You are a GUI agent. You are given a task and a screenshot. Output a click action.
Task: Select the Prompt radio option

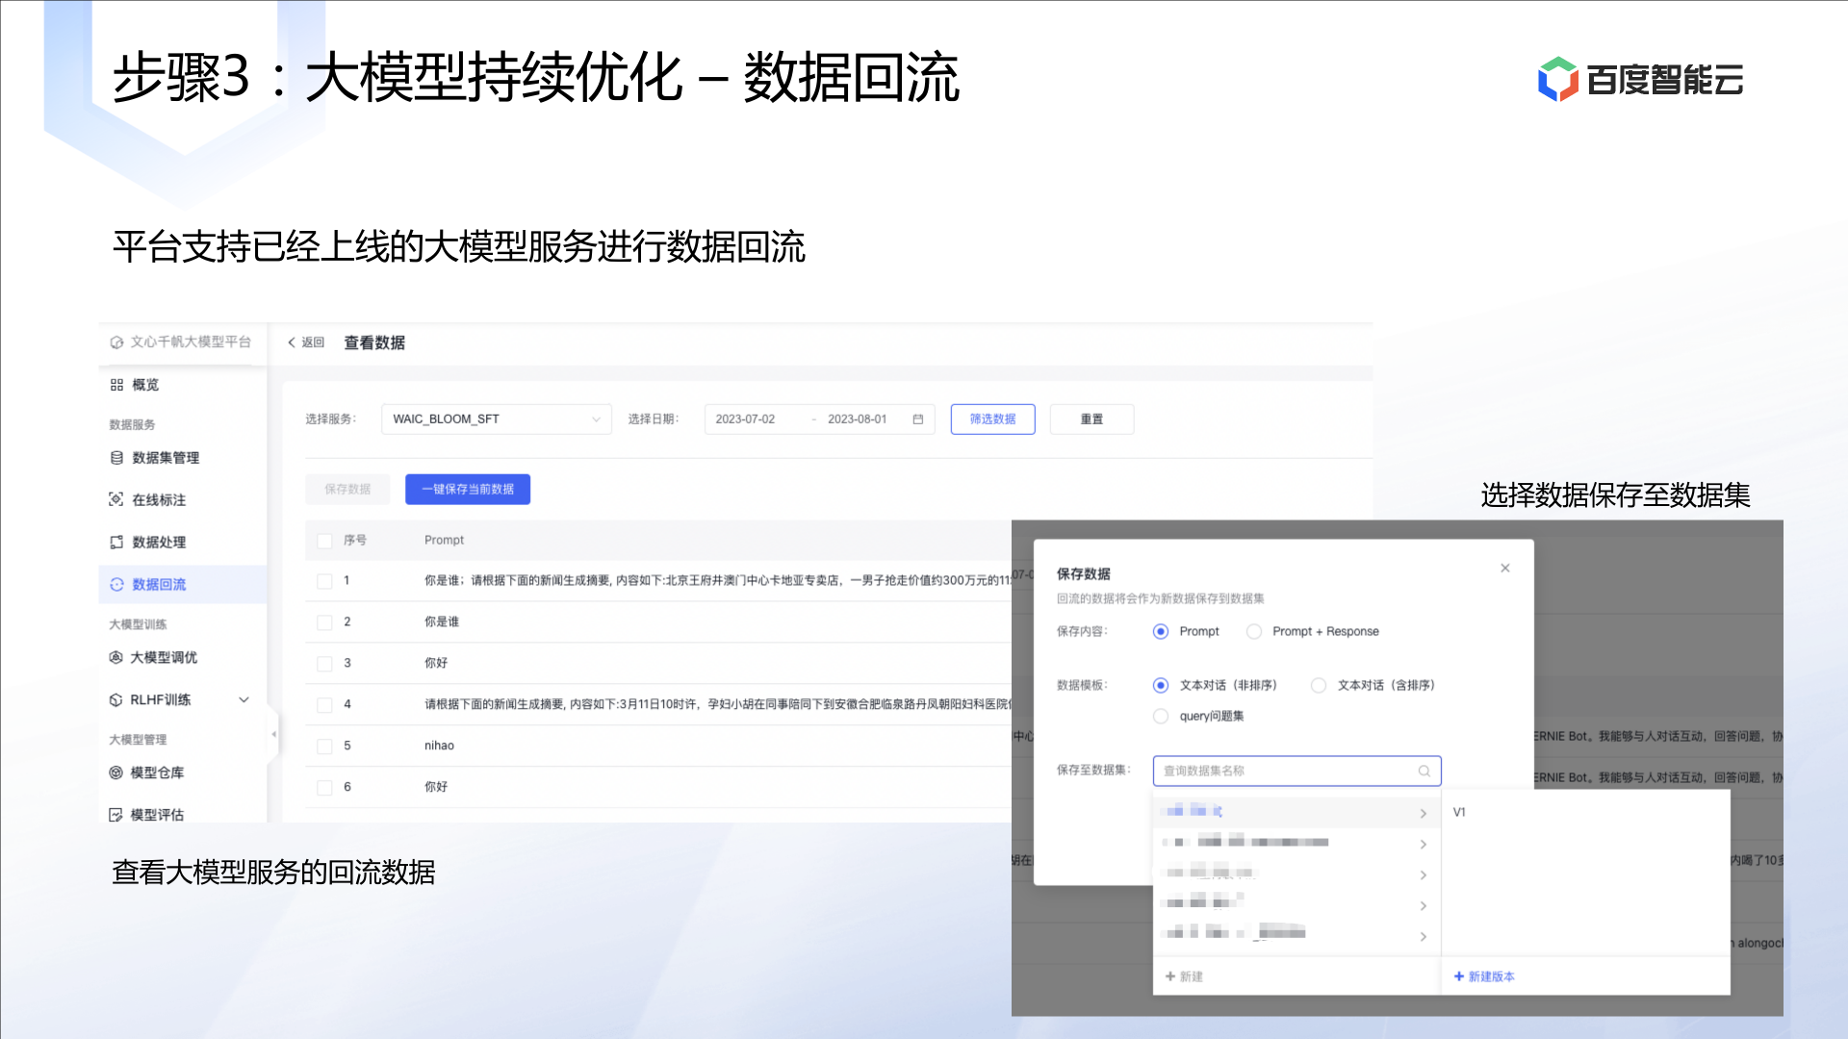click(1161, 632)
